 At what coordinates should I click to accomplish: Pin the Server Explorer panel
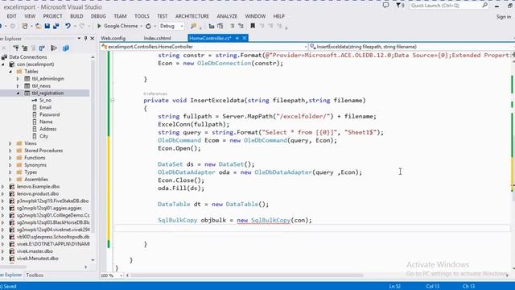[x=85, y=39]
